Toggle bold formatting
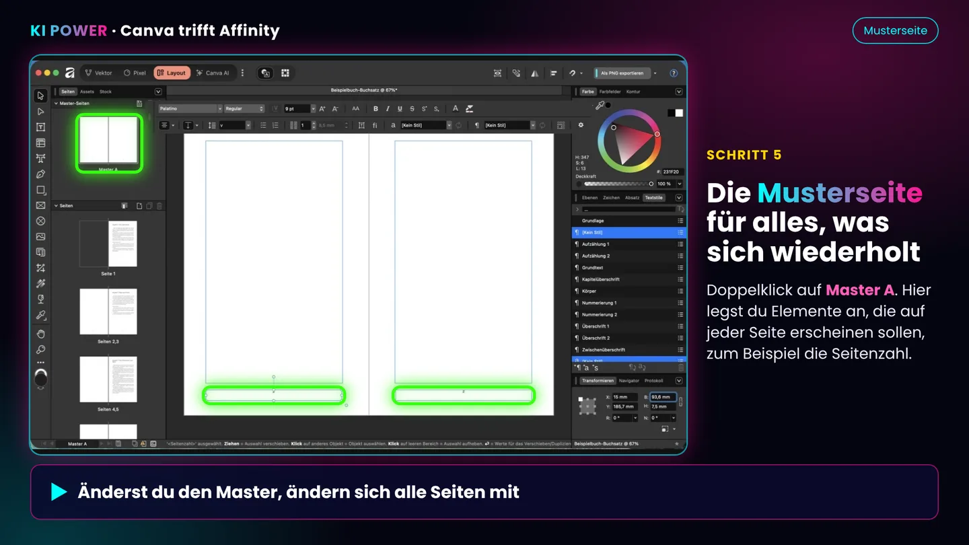This screenshot has width=969, height=545. point(375,108)
